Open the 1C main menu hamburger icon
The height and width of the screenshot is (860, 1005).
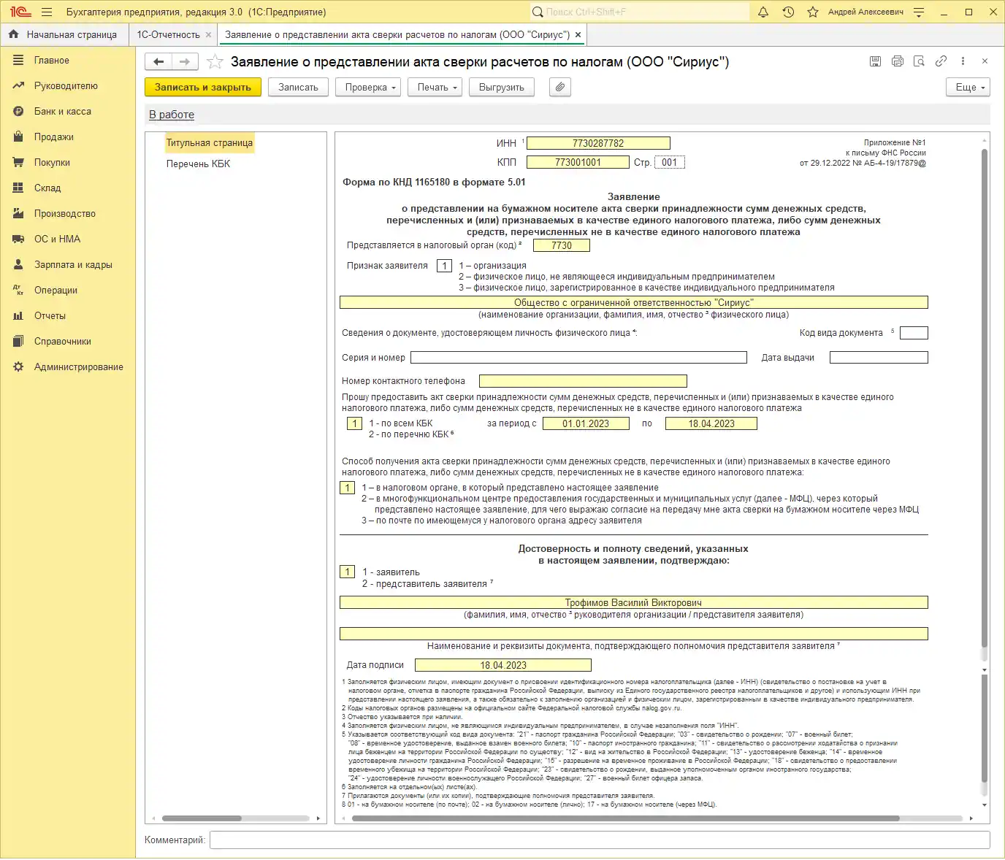tap(47, 12)
